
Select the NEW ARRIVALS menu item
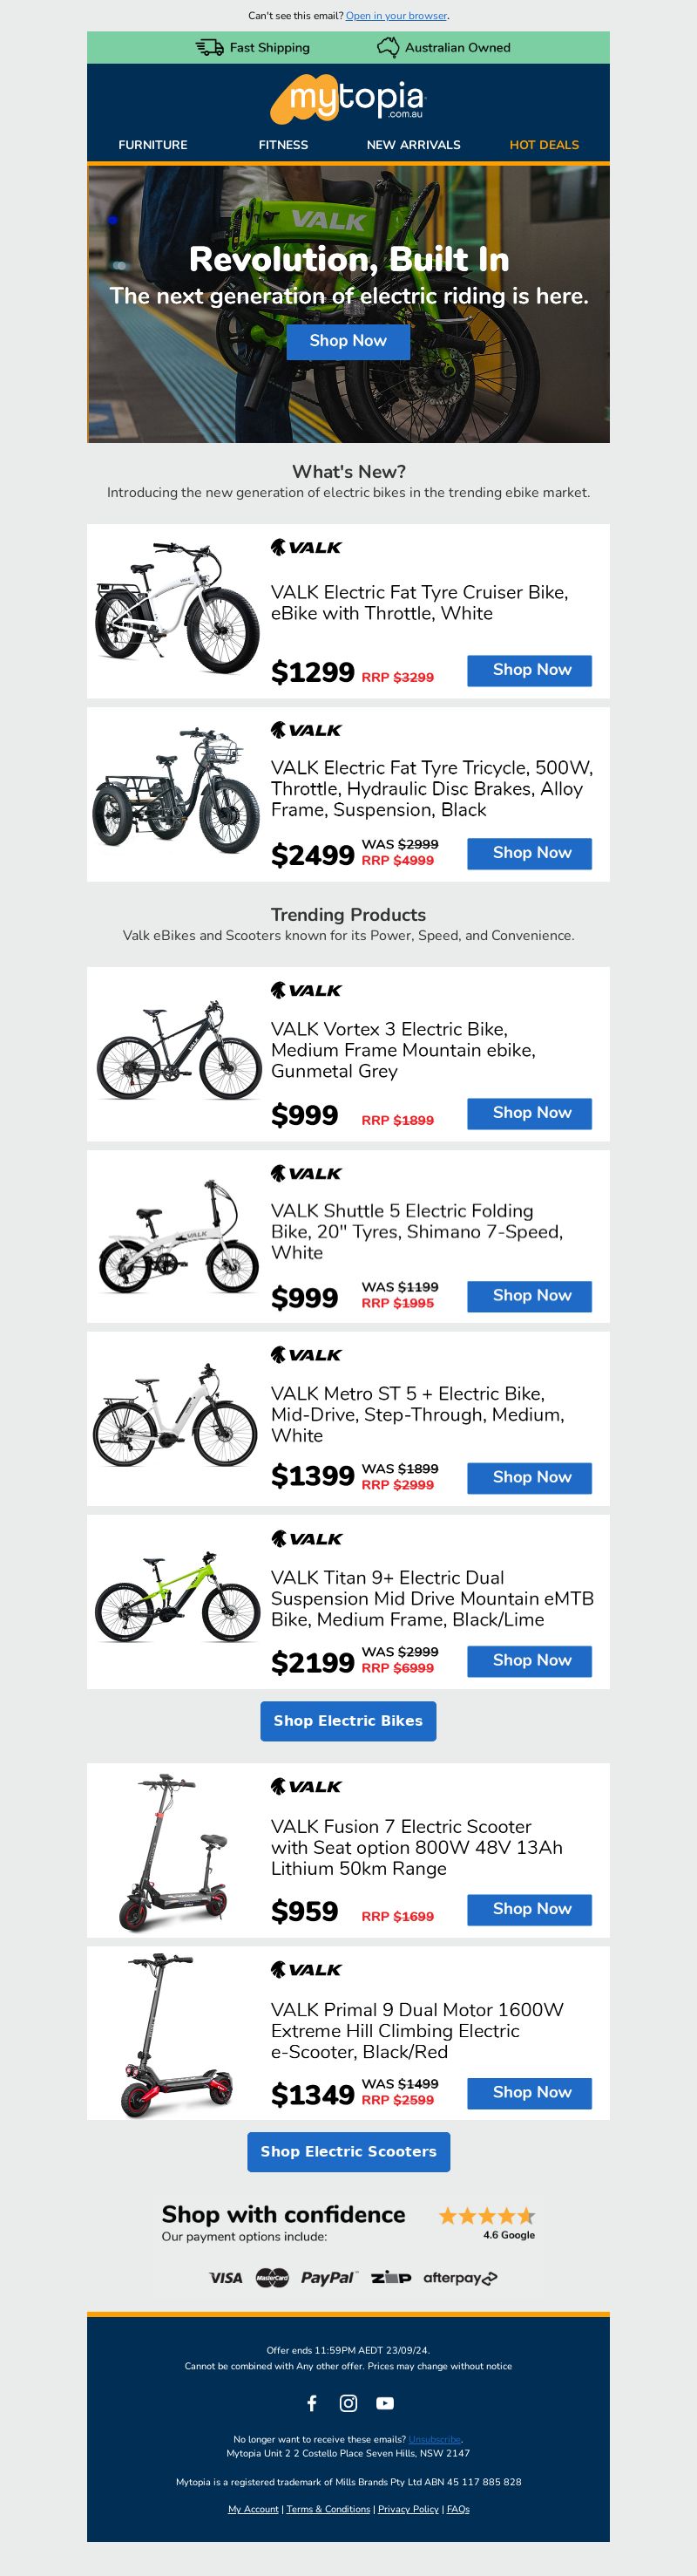tap(413, 145)
